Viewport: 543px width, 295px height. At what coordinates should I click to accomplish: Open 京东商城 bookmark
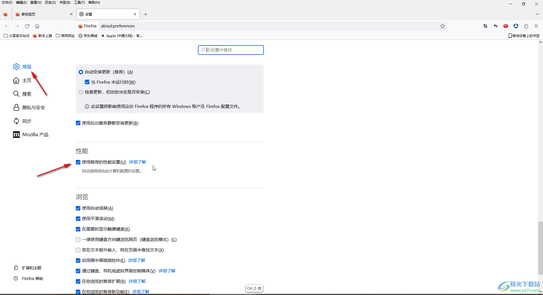pos(88,36)
